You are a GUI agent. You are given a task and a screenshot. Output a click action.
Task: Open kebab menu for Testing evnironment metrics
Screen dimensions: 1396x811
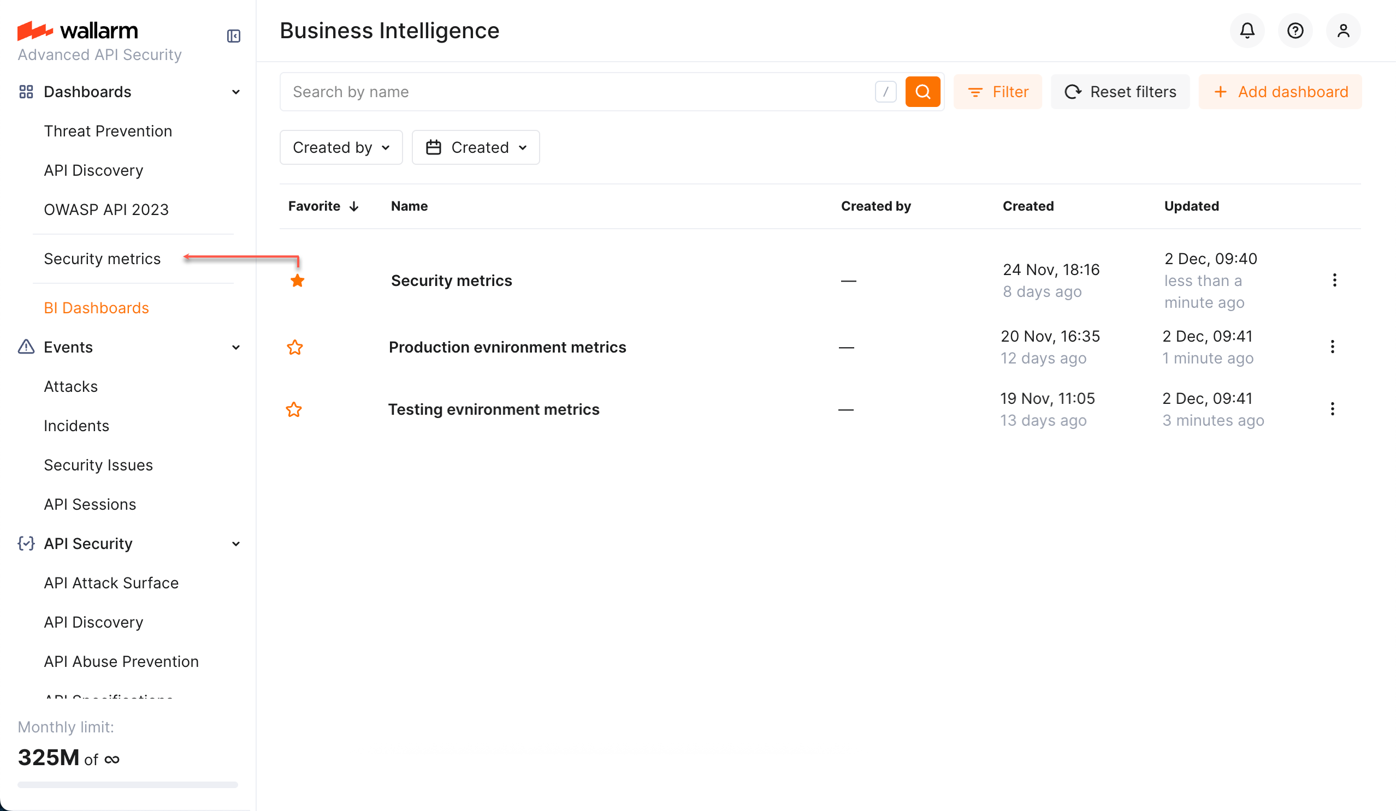tap(1332, 409)
